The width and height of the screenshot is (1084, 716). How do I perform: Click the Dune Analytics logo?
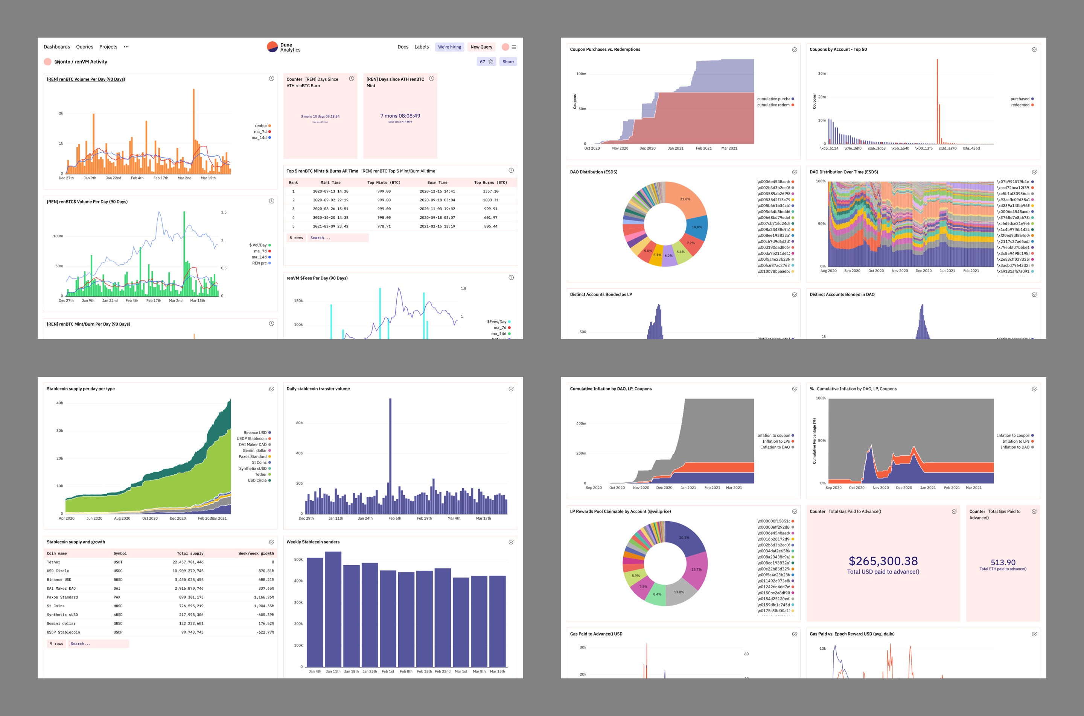click(284, 47)
